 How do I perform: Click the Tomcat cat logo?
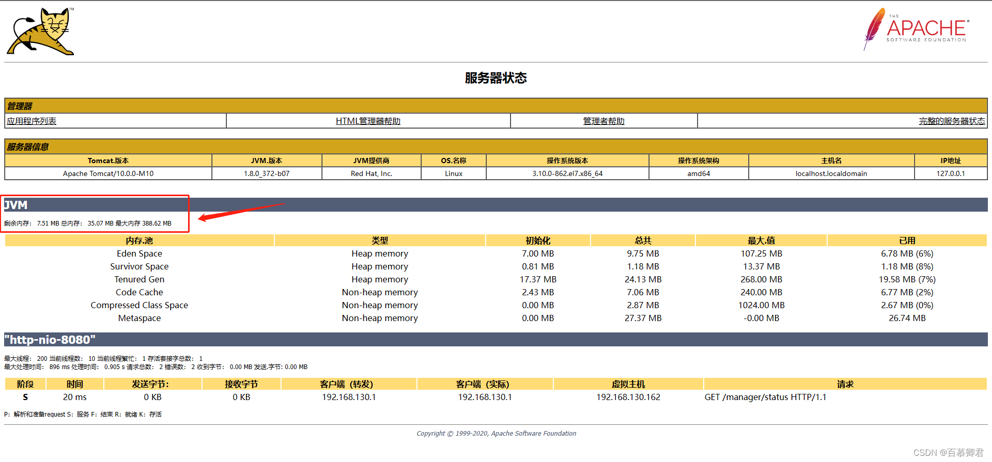click(40, 31)
